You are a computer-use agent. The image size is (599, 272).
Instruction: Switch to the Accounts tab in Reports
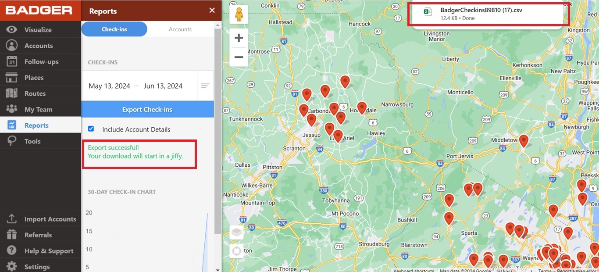[x=180, y=29]
